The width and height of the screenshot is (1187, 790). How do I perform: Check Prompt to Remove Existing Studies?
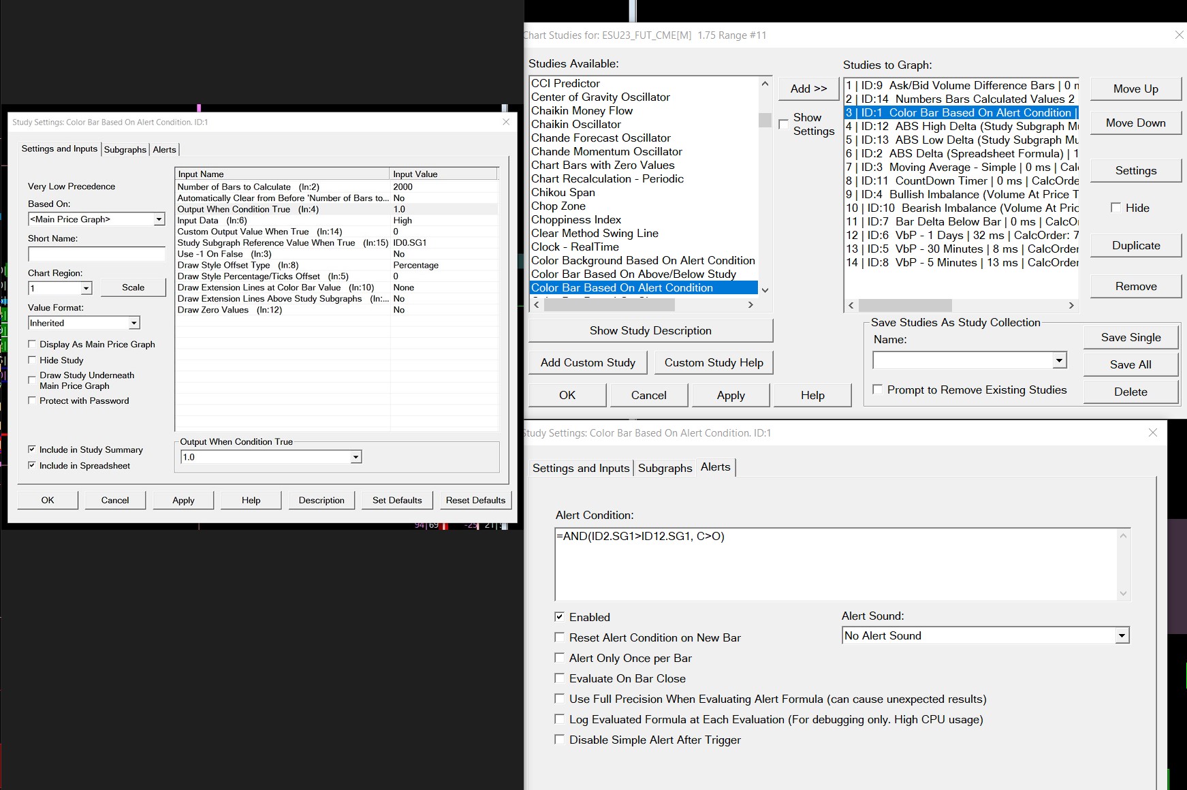tap(878, 390)
